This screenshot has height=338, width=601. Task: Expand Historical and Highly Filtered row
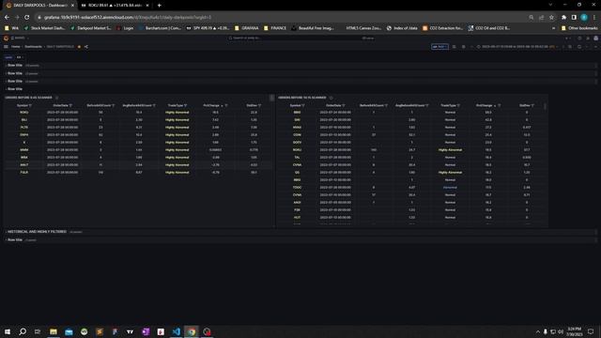coord(37,232)
